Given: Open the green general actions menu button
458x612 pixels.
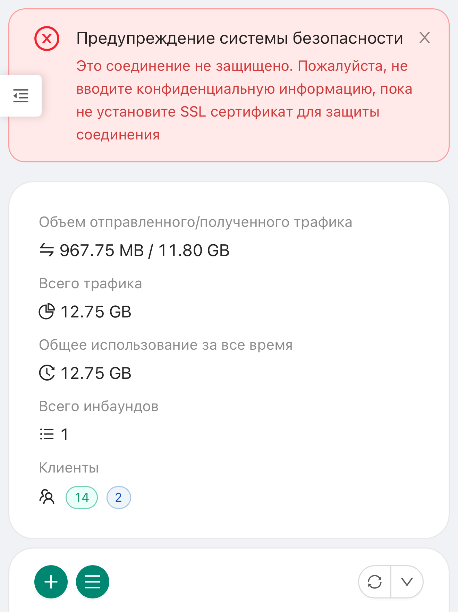Looking at the screenshot, I should tap(93, 582).
